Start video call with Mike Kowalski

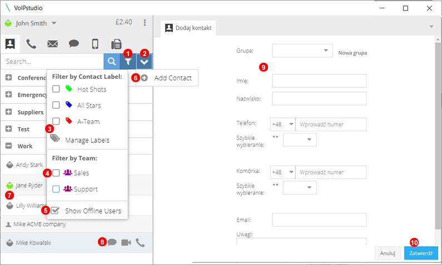(126, 242)
